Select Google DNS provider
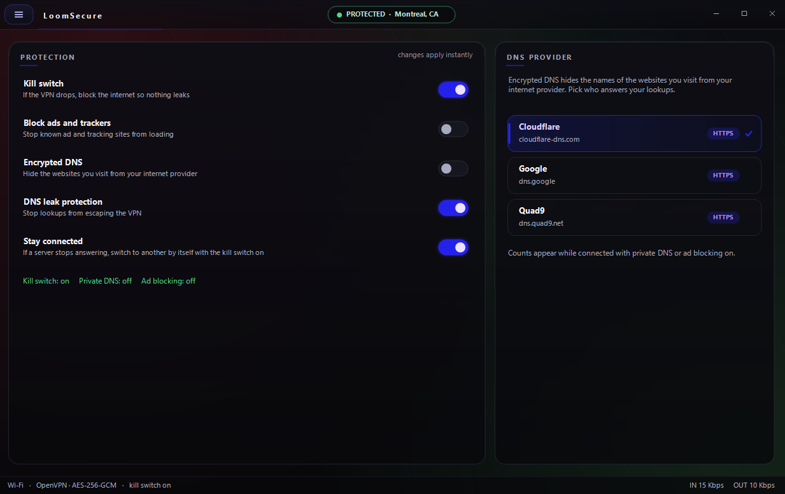Image resolution: width=785 pixels, height=494 pixels. pos(634,175)
